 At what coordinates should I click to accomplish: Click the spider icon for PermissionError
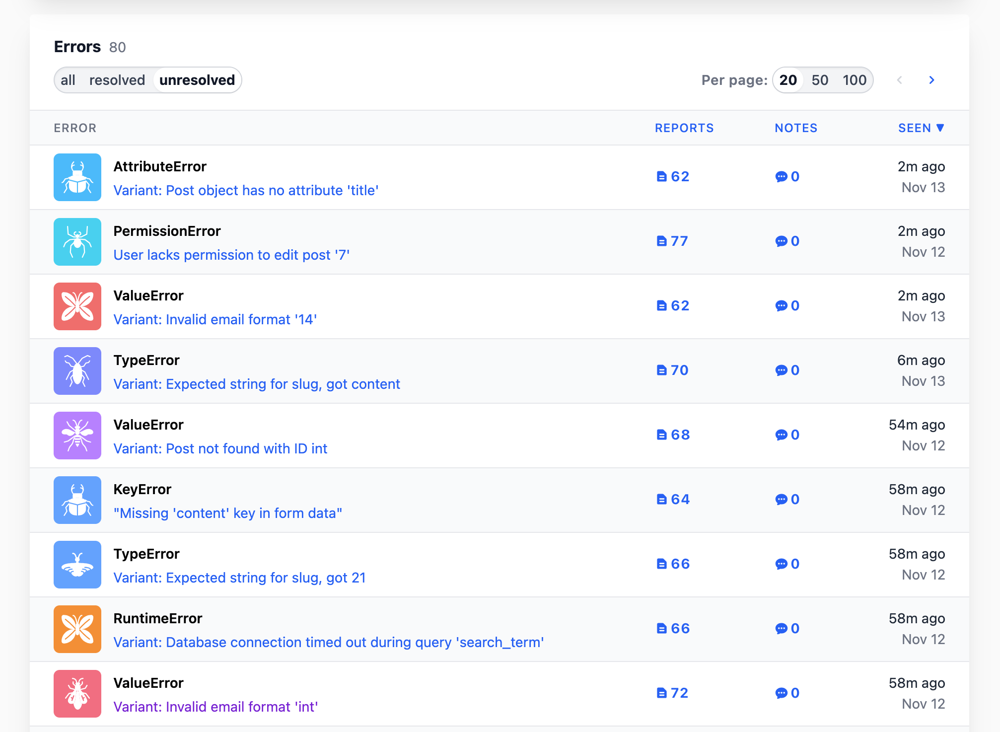coord(77,242)
